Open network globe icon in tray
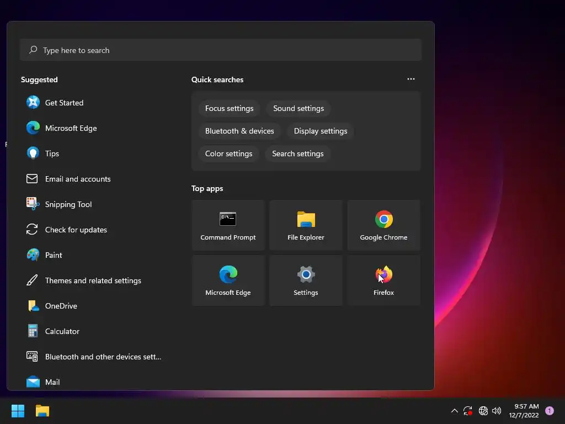The image size is (565, 424). [x=483, y=411]
